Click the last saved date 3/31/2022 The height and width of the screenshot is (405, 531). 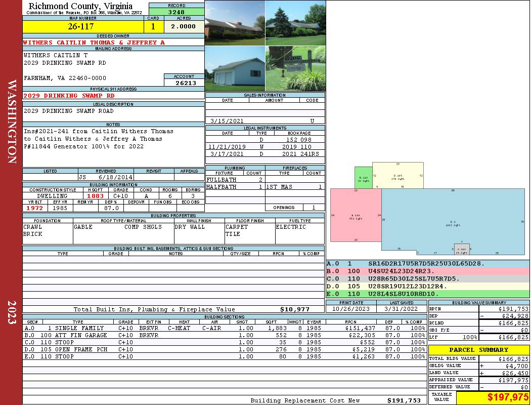click(402, 309)
